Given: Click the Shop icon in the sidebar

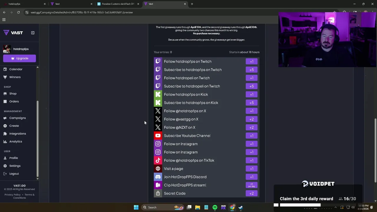Looking at the screenshot, I should click(x=5, y=94).
